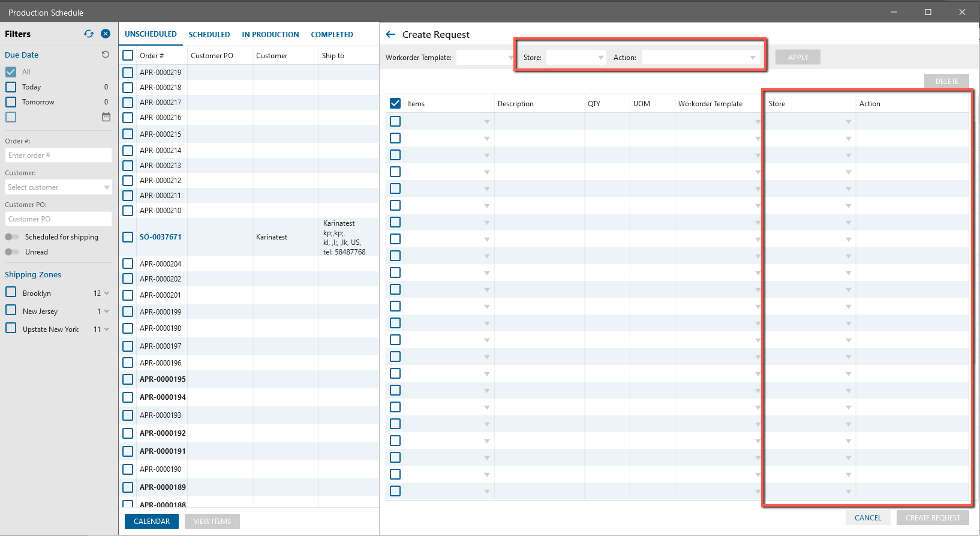Select the checkbox for order SO-0037671
The width and height of the screenshot is (980, 536).
128,237
